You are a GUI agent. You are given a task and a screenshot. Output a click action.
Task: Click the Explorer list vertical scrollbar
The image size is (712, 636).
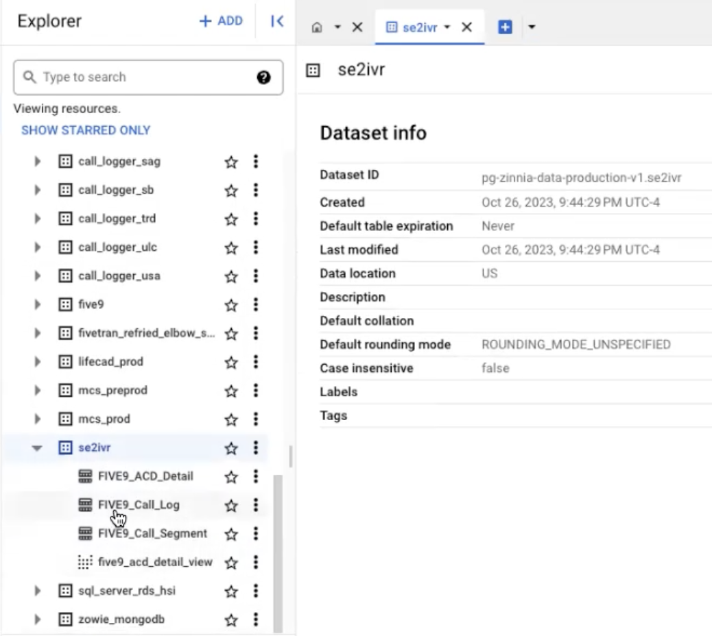pyautogui.click(x=278, y=548)
